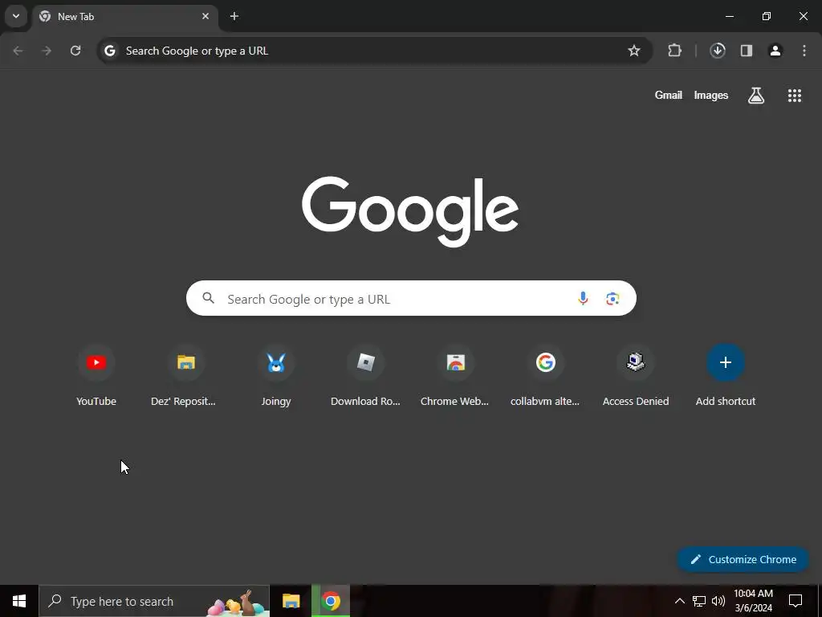Go forward to the next page

[x=47, y=51]
